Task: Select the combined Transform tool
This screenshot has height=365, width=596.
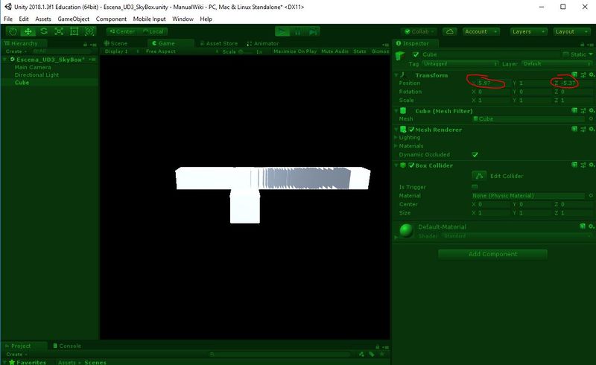Action: [89, 31]
